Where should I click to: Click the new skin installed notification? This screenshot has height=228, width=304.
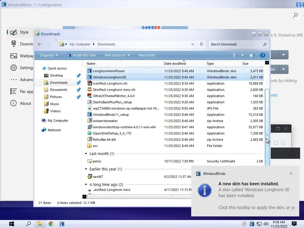click(x=245, y=191)
